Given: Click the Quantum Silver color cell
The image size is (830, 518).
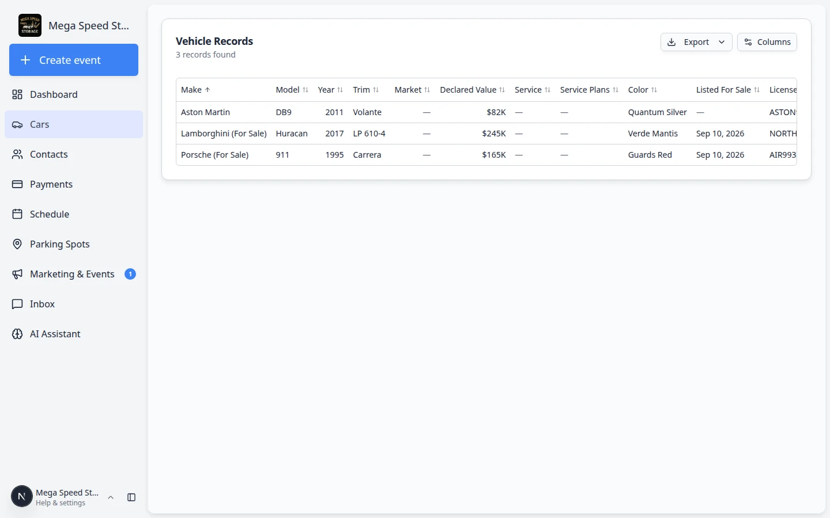Looking at the screenshot, I should (657, 112).
